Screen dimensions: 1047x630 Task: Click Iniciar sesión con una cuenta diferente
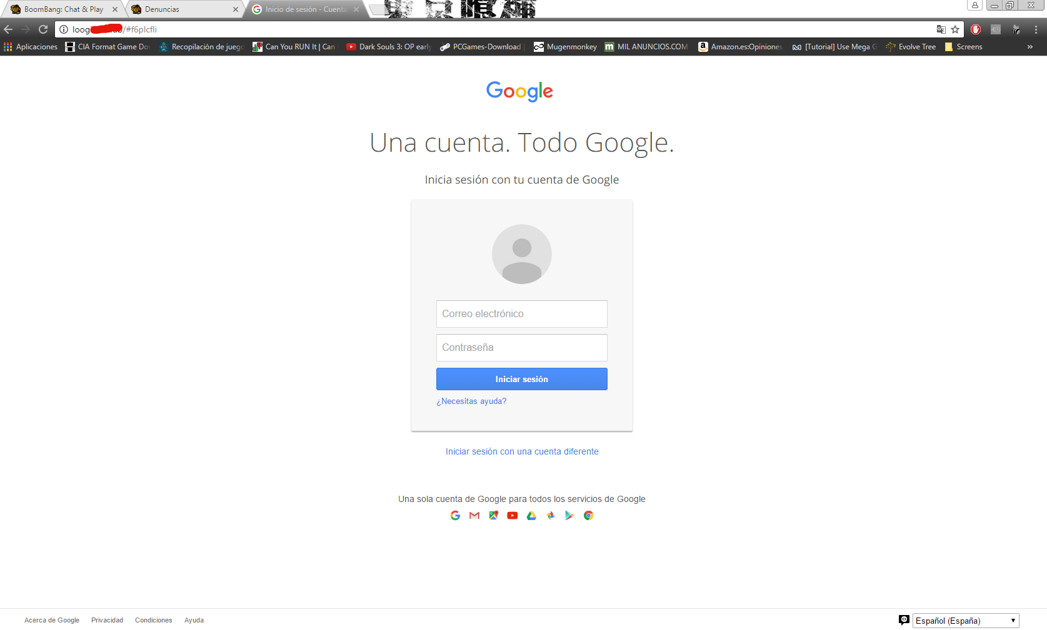[522, 451]
